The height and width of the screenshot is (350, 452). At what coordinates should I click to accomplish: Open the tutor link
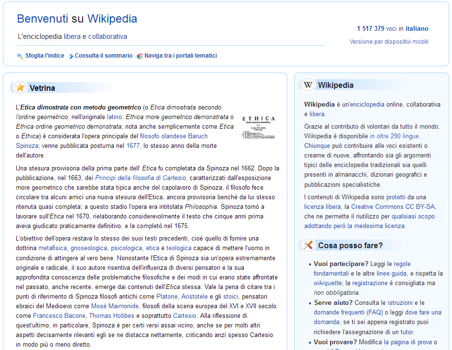pos(407,332)
